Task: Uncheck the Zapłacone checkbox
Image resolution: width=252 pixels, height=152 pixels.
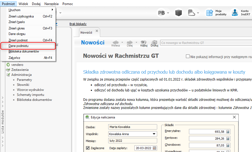Action: point(88,148)
